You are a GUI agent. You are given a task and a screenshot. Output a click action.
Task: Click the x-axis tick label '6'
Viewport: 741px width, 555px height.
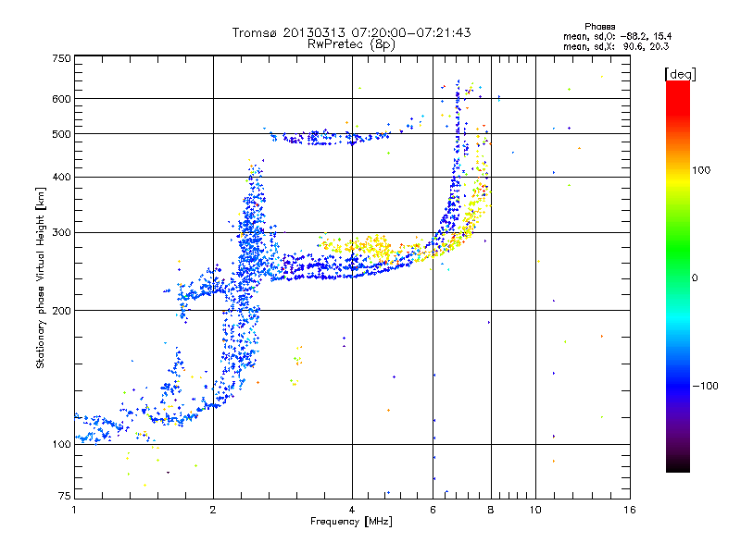pos(433,510)
